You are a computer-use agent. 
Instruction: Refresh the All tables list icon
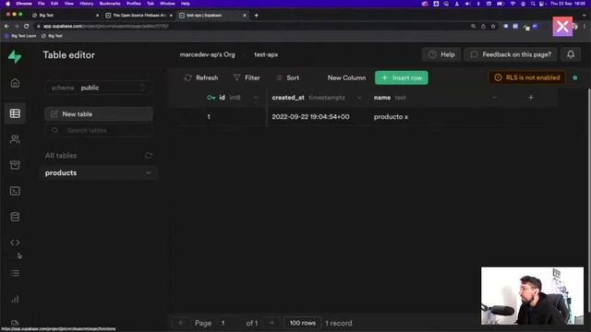point(149,156)
